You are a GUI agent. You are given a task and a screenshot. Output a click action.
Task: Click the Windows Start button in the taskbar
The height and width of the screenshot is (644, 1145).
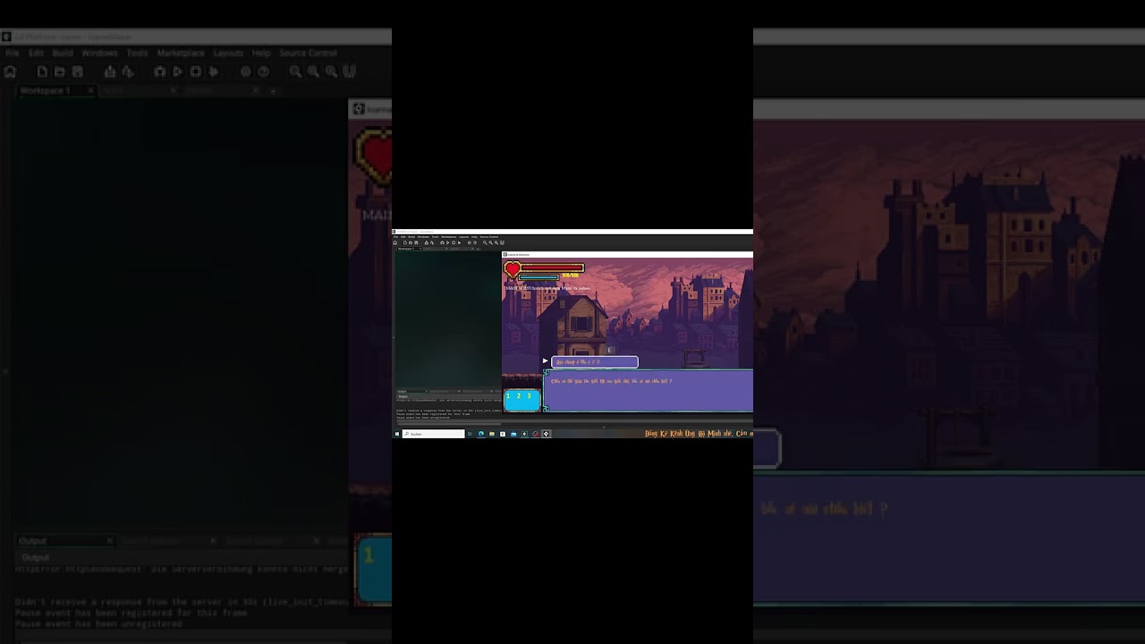[397, 434]
